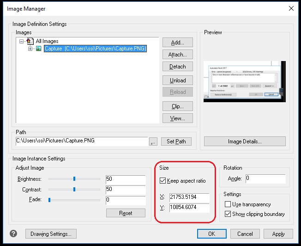Select the All Images tree label
Image resolution: width=301 pixels, height=246 pixels.
point(47,41)
